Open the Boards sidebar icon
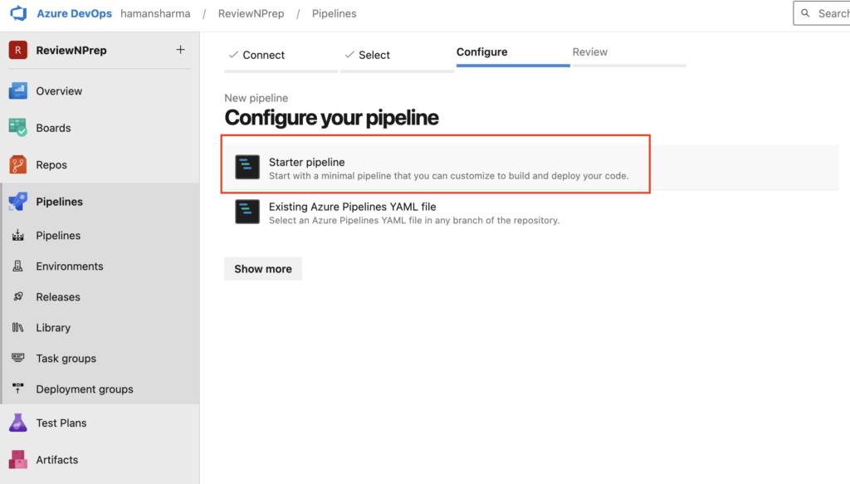The height and width of the screenshot is (484, 850). tap(18, 128)
